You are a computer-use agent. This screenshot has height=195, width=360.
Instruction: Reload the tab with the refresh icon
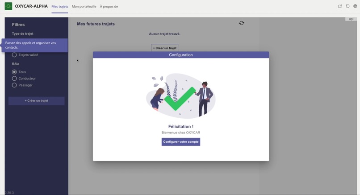click(347, 6)
